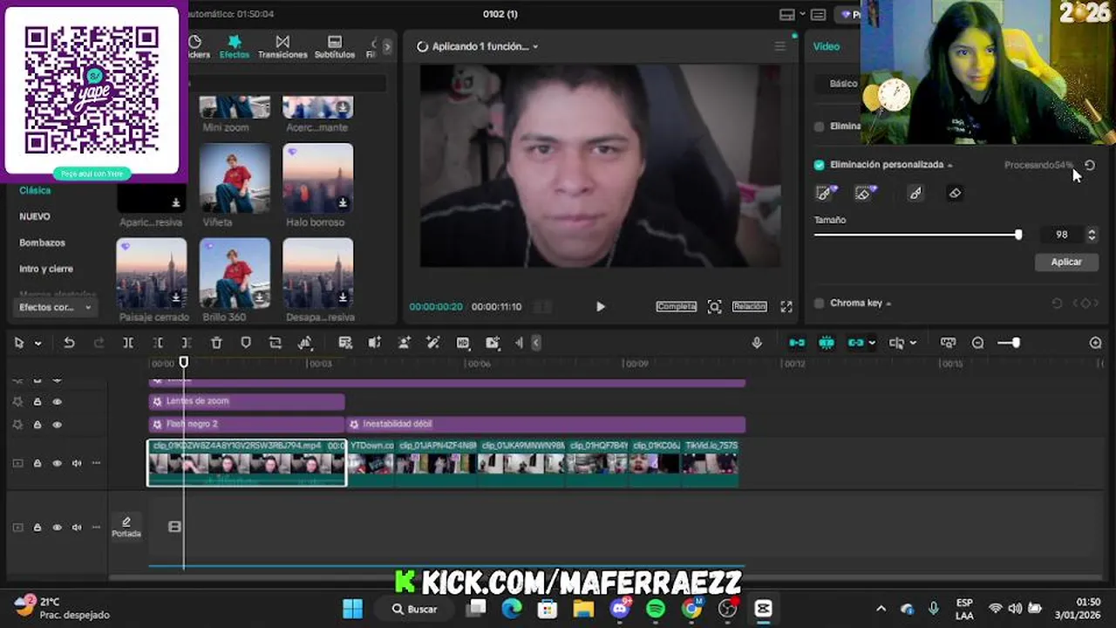Screen dimensions: 1116x628
Task: Collapse the toolbar using the left chevron button
Action: (536, 343)
